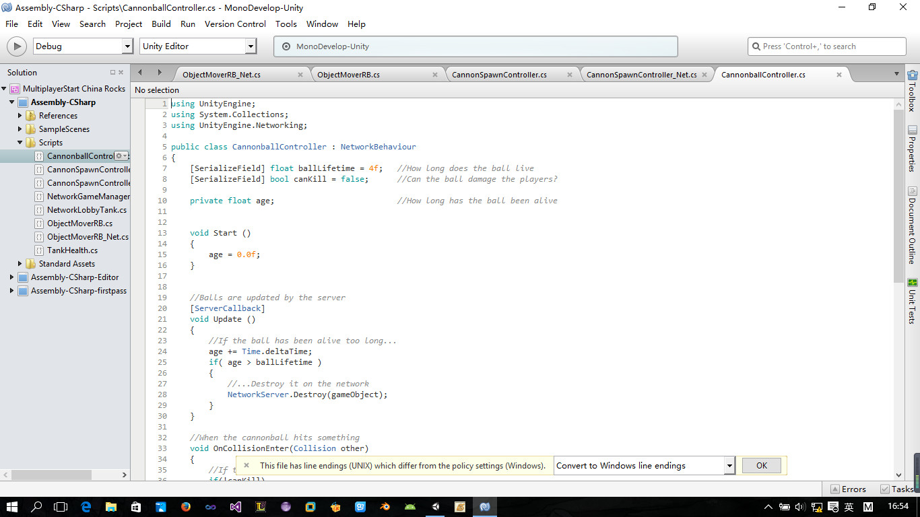920x517 pixels.
Task: Close the notification bar with the X
Action: (247, 465)
